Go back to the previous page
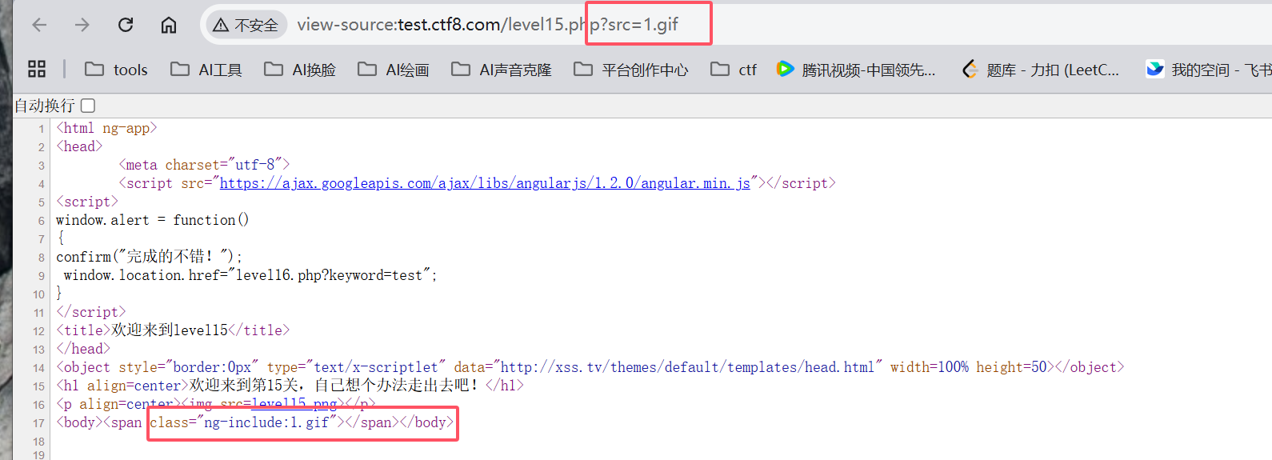 [39, 25]
